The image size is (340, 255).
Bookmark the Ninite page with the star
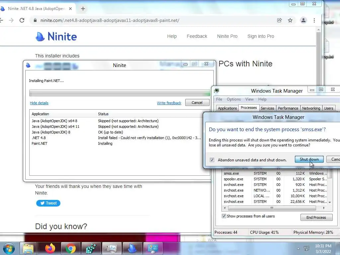[290, 20]
